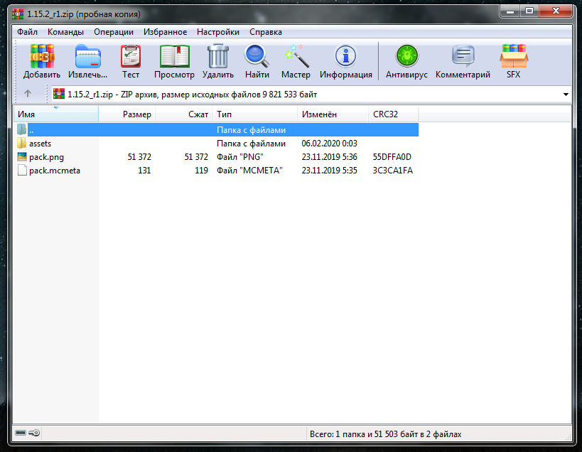Select the pack.mcmeta file name
This screenshot has height=452, width=582.
55,171
